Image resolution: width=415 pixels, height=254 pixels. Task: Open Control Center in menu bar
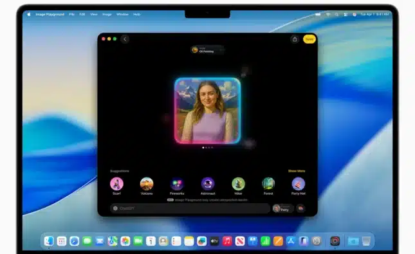click(346, 14)
